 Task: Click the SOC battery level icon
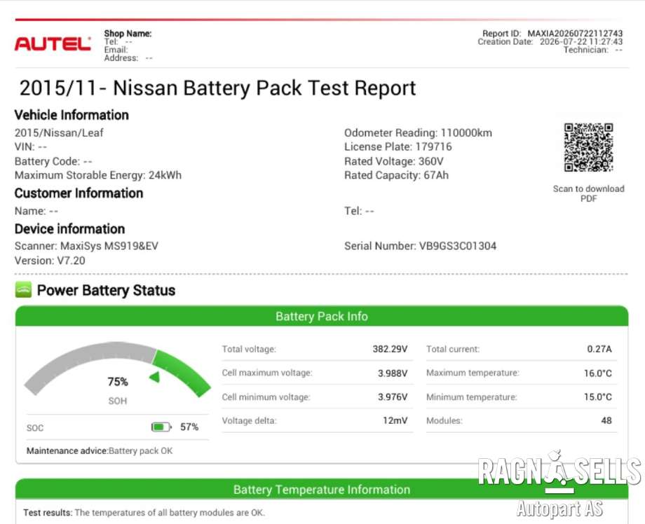coord(161,427)
